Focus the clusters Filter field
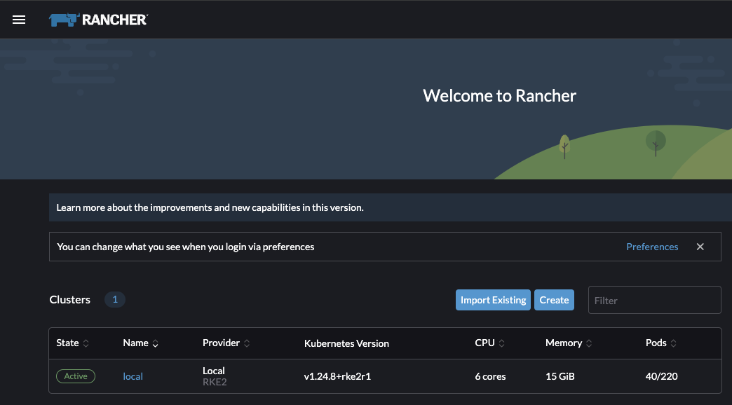This screenshot has height=405, width=732. click(654, 300)
